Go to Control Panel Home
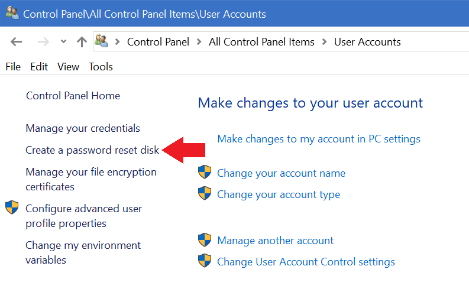Image resolution: width=469 pixels, height=305 pixels. coord(73,96)
